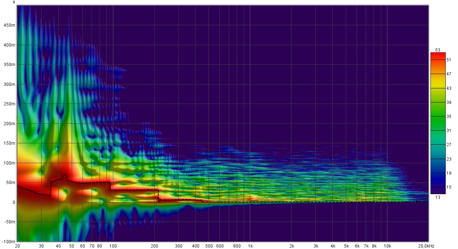Viewport: 458px width, 249px height.
Task: Click the 30 Hz frequency axis label
Action: (x=41, y=246)
